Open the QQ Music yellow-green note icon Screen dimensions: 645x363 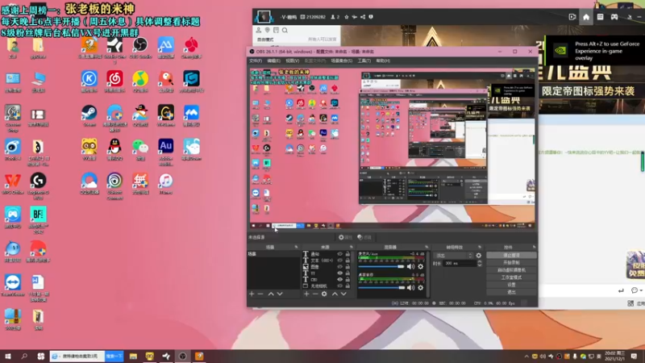(x=139, y=79)
